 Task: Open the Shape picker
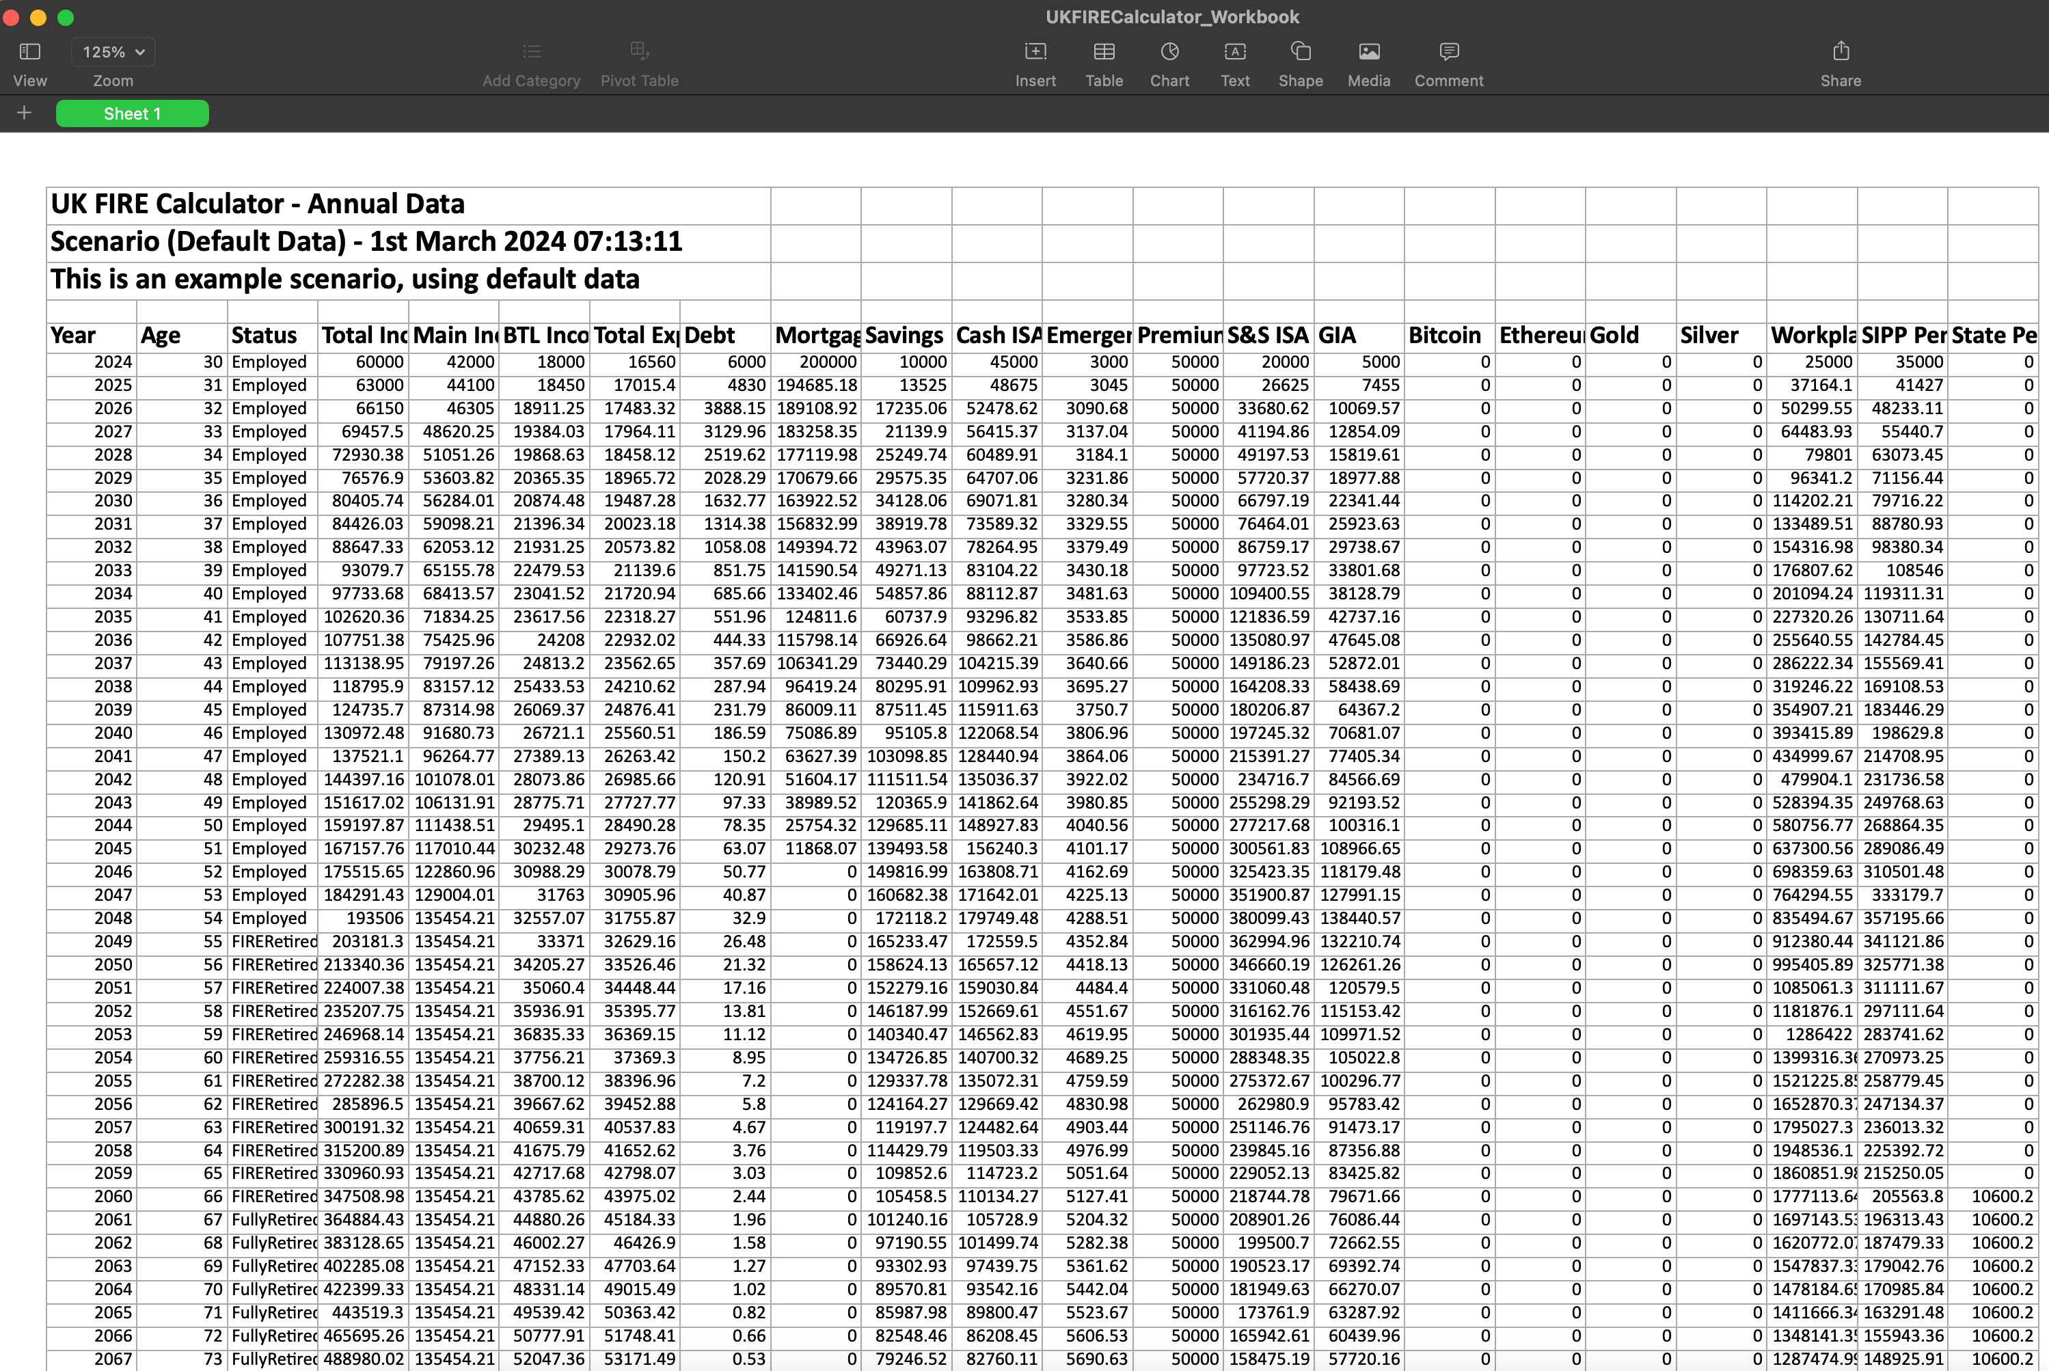pos(1300,51)
